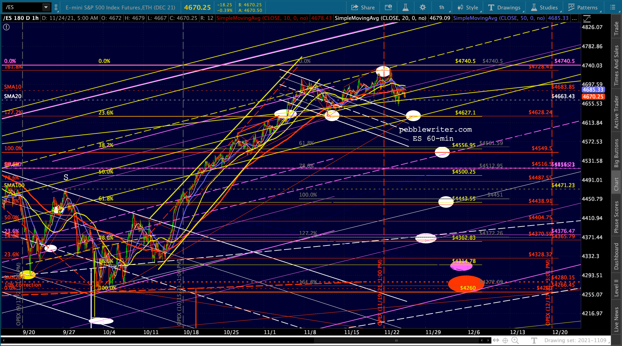Open the Studies dropdown menu

(x=544, y=7)
